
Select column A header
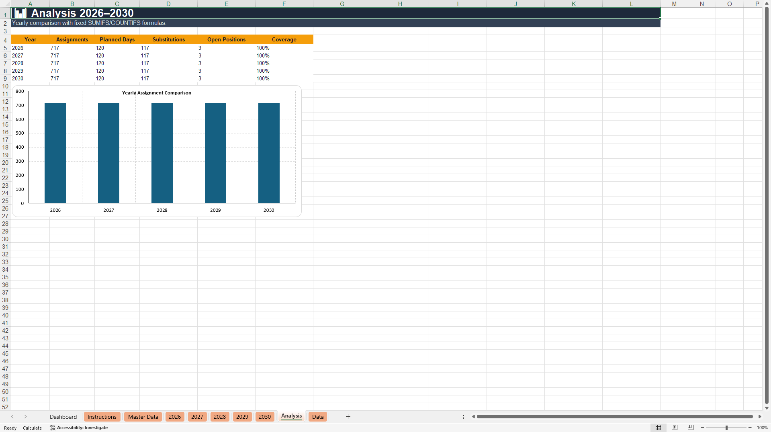coord(30,4)
